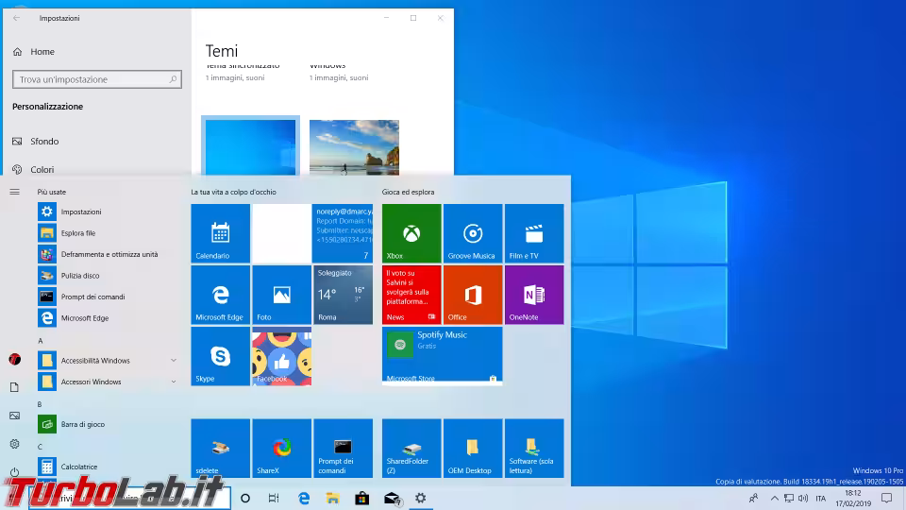Viewport: 906px width, 510px height.
Task: Launch the OneNote tile
Action: [x=534, y=295]
